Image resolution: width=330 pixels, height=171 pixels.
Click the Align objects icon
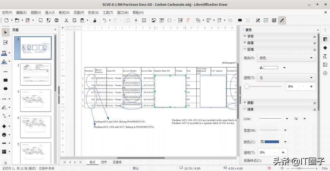pos(209,20)
